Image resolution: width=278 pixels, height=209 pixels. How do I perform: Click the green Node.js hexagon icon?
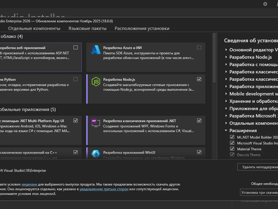click(96, 82)
